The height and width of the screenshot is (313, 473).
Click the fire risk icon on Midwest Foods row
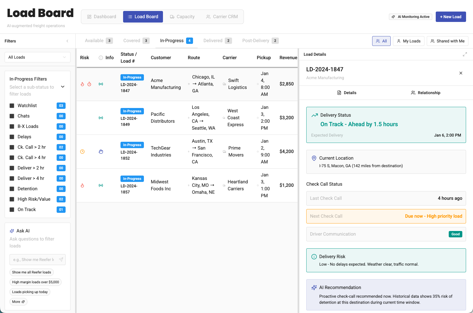[82, 185]
